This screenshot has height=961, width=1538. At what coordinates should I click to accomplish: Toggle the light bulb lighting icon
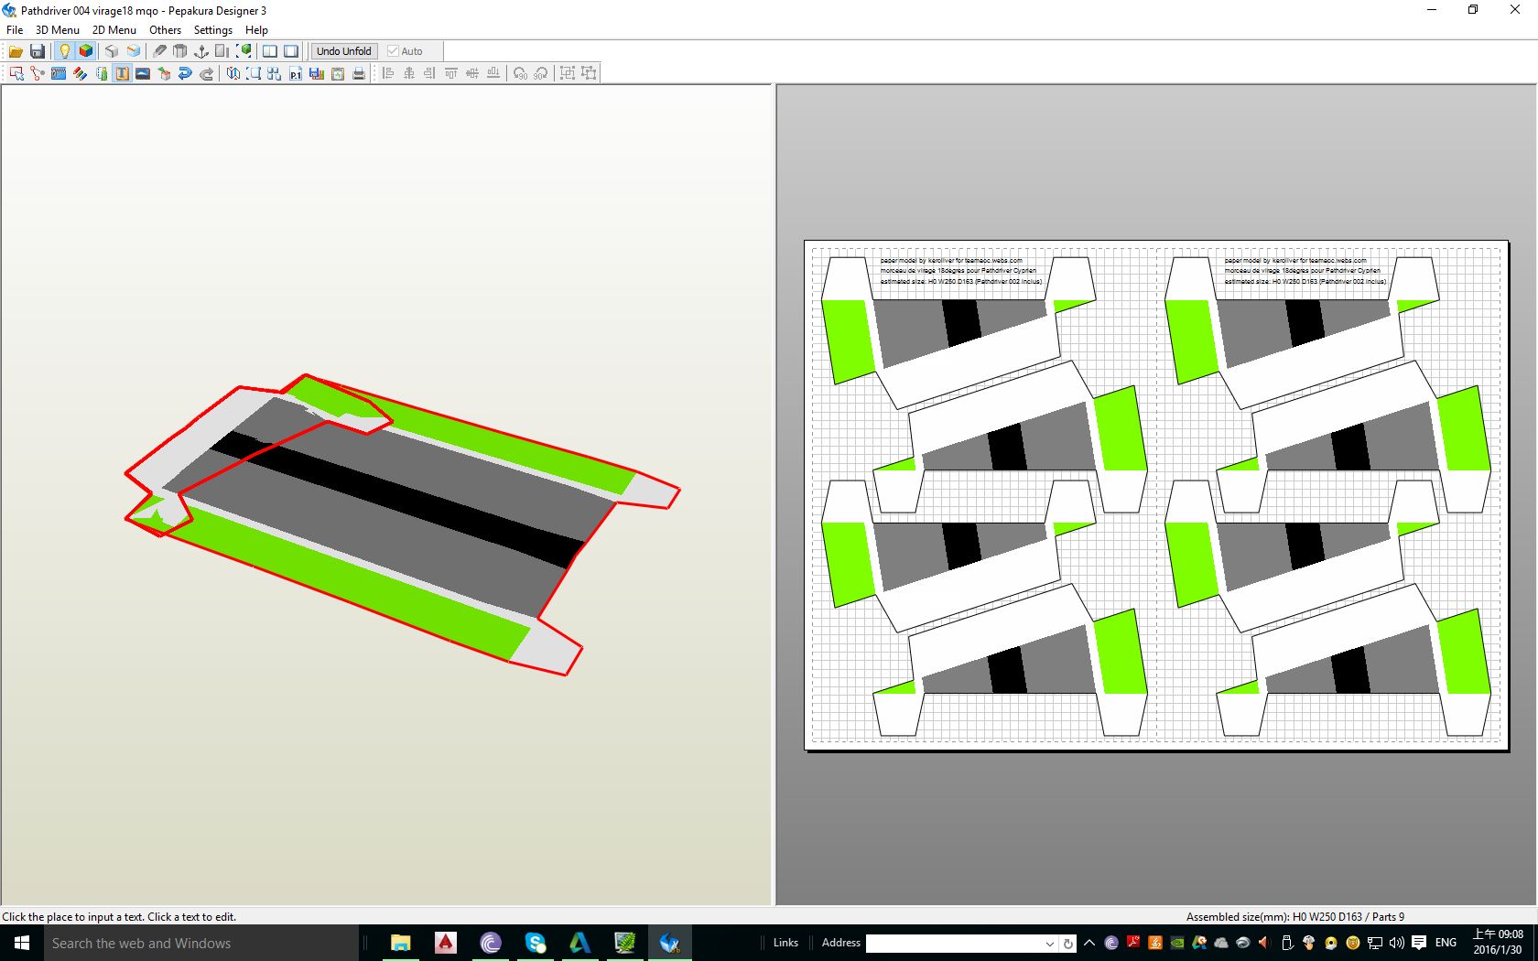[x=64, y=51]
